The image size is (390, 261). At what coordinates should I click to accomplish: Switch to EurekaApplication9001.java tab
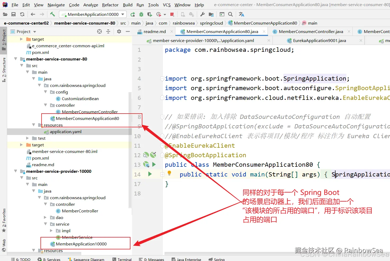coord(319,40)
